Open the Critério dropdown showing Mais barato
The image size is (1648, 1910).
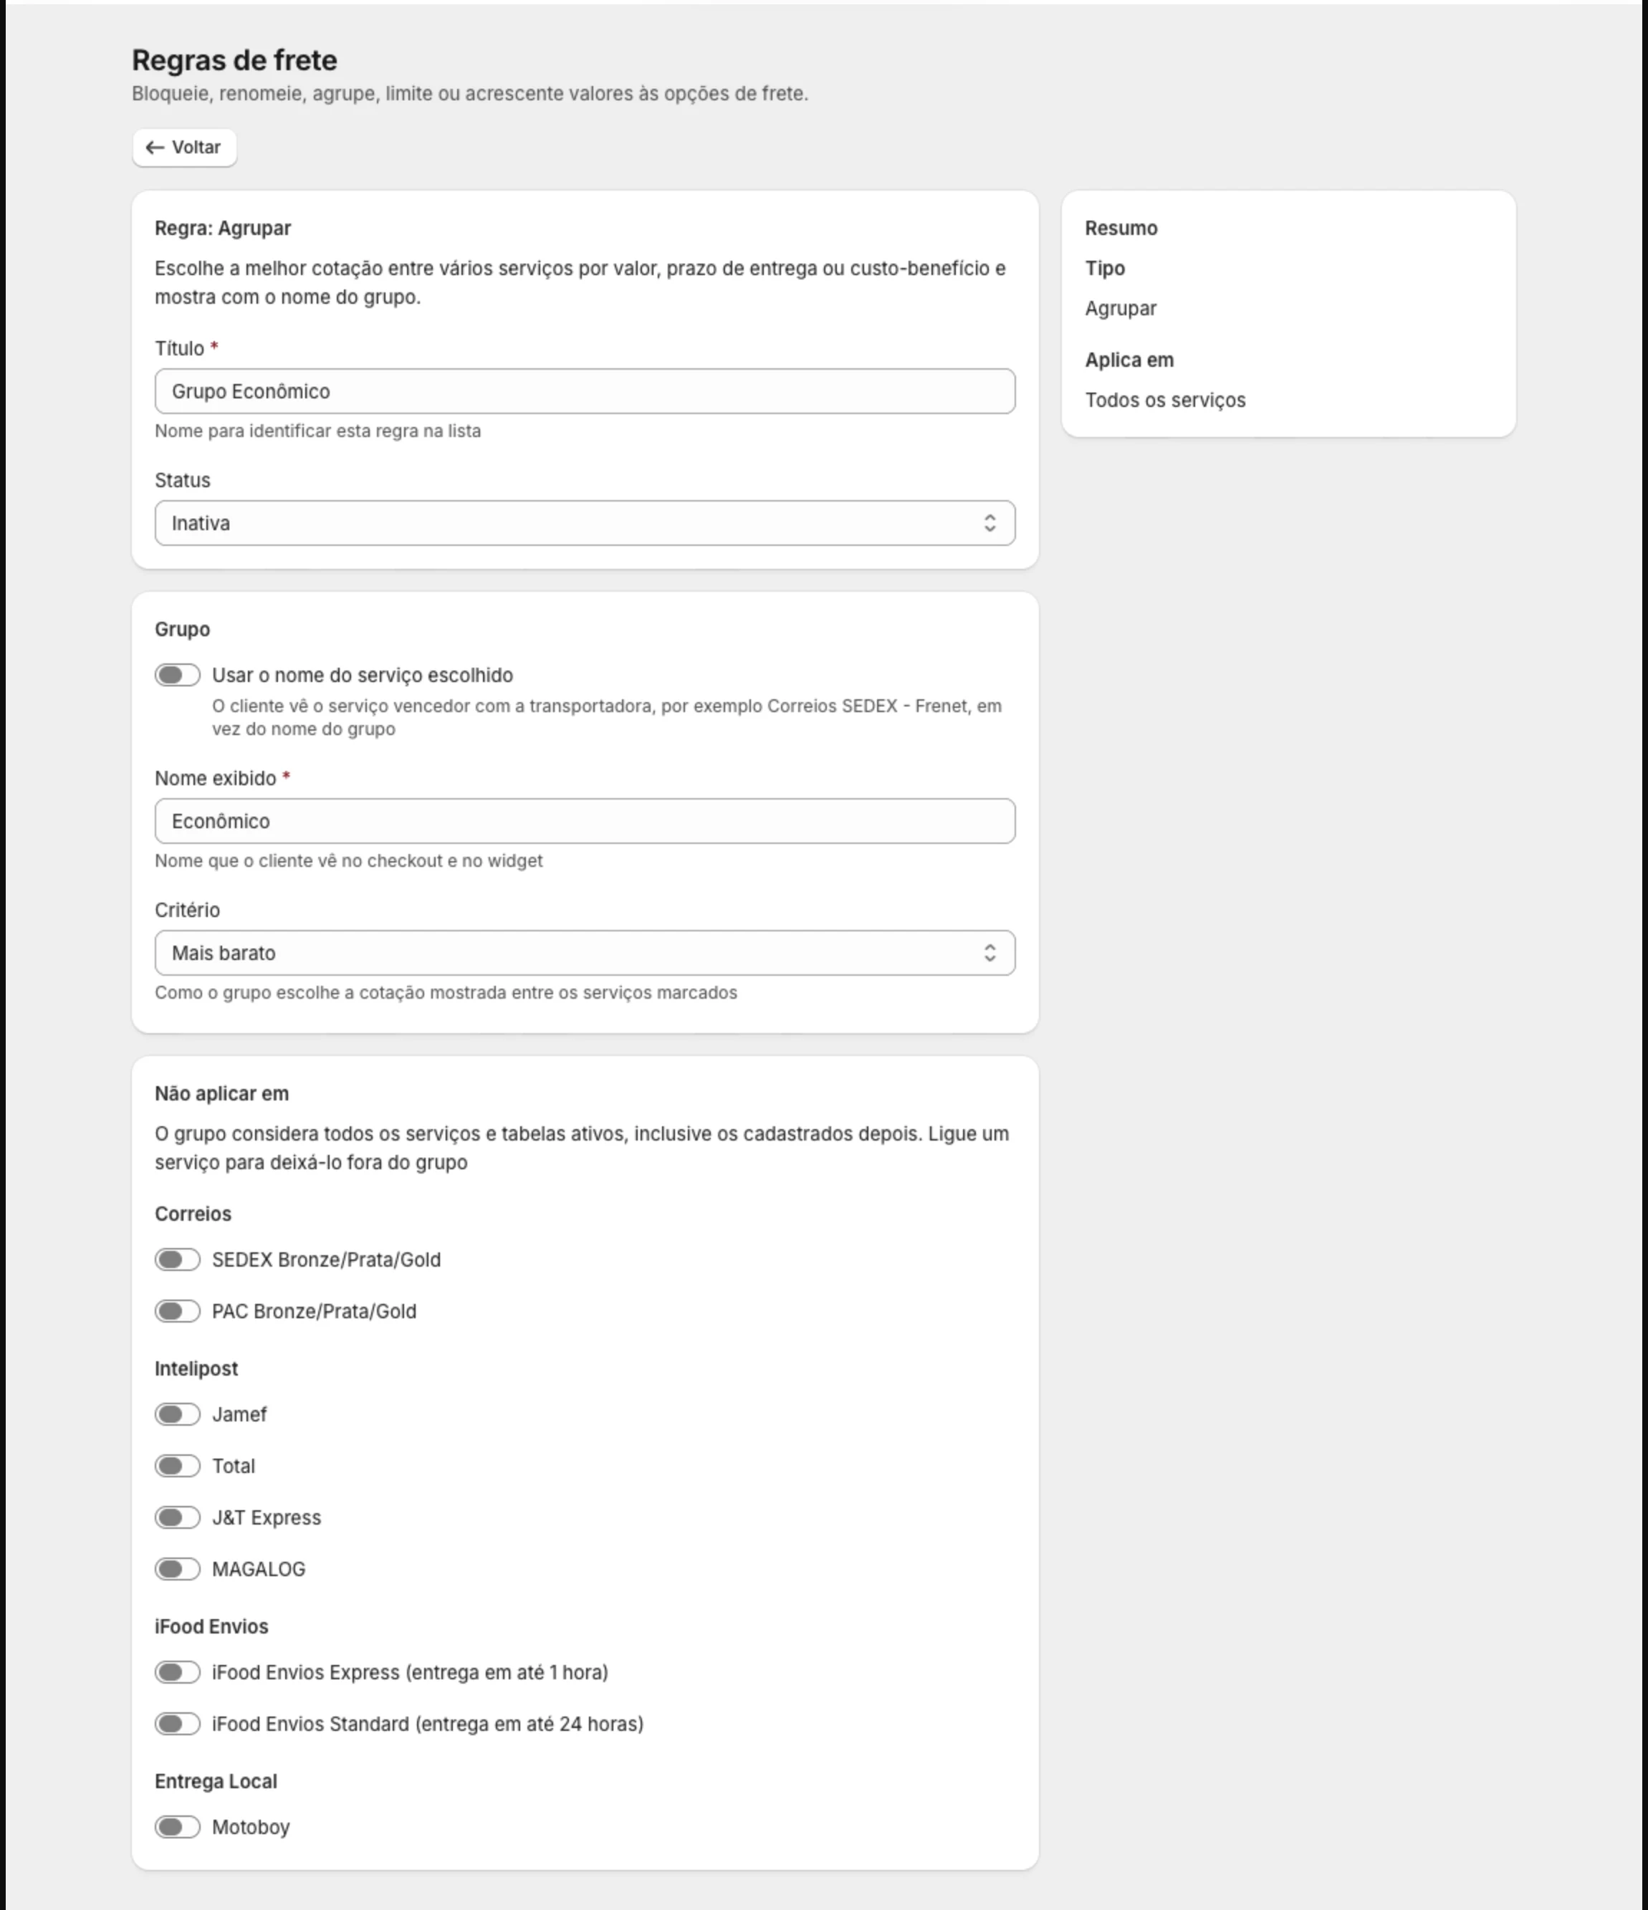click(x=585, y=953)
